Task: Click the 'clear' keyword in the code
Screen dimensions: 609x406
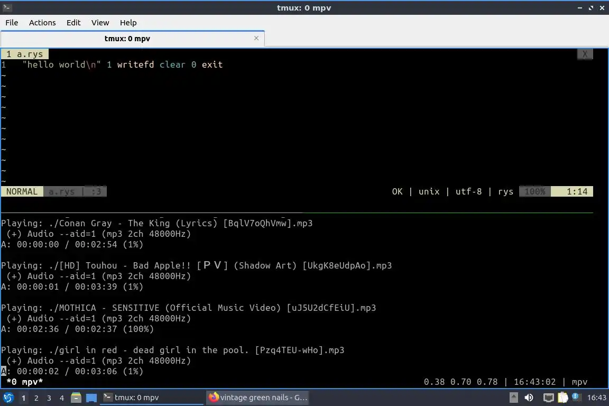Action: (x=172, y=64)
